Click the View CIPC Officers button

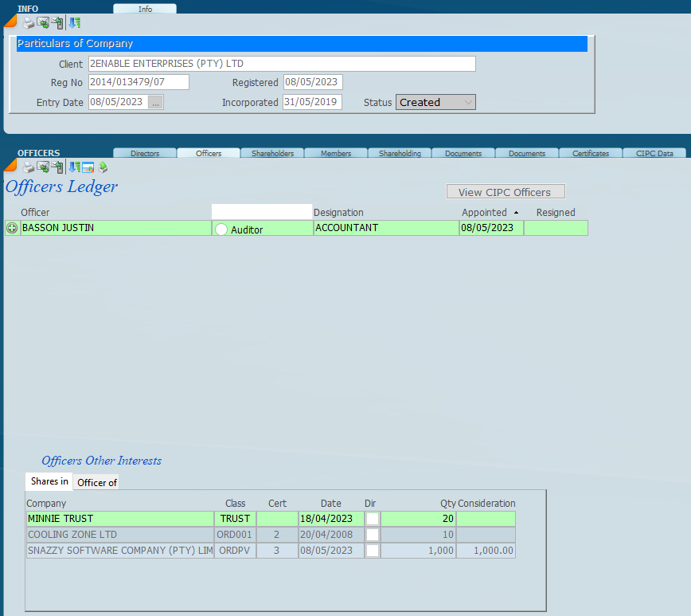[x=505, y=192]
